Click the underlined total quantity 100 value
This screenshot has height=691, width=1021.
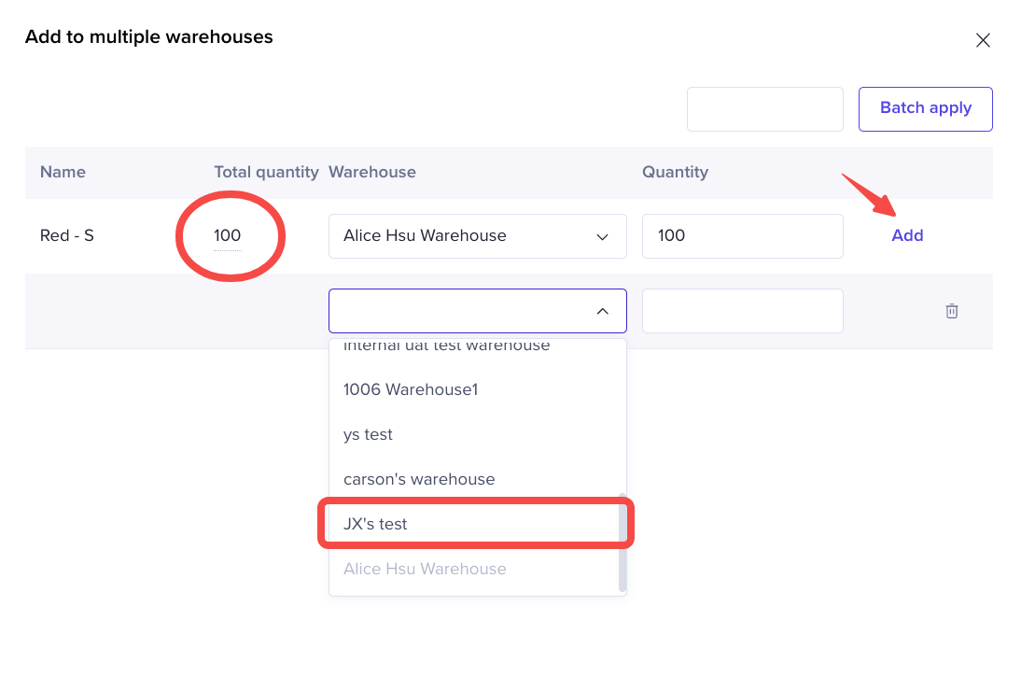coord(227,236)
